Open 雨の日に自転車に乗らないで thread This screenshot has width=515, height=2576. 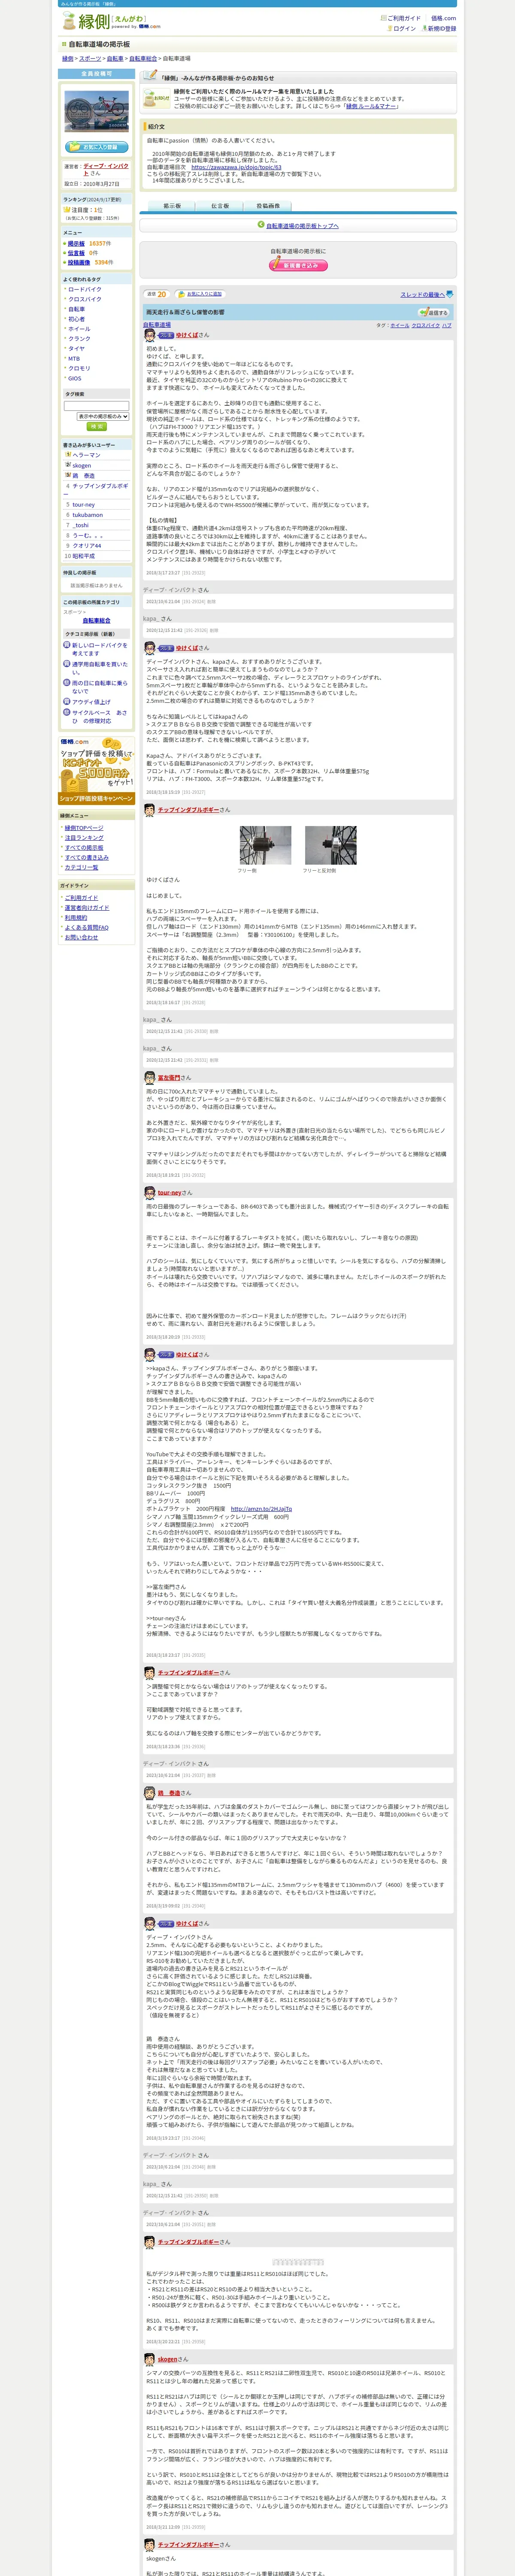point(99,687)
